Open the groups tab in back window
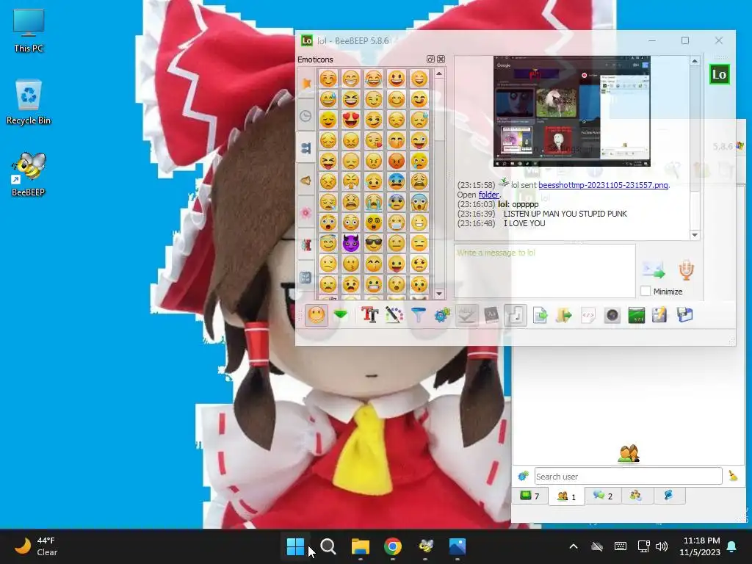This screenshot has width=752, height=564. pos(636,496)
